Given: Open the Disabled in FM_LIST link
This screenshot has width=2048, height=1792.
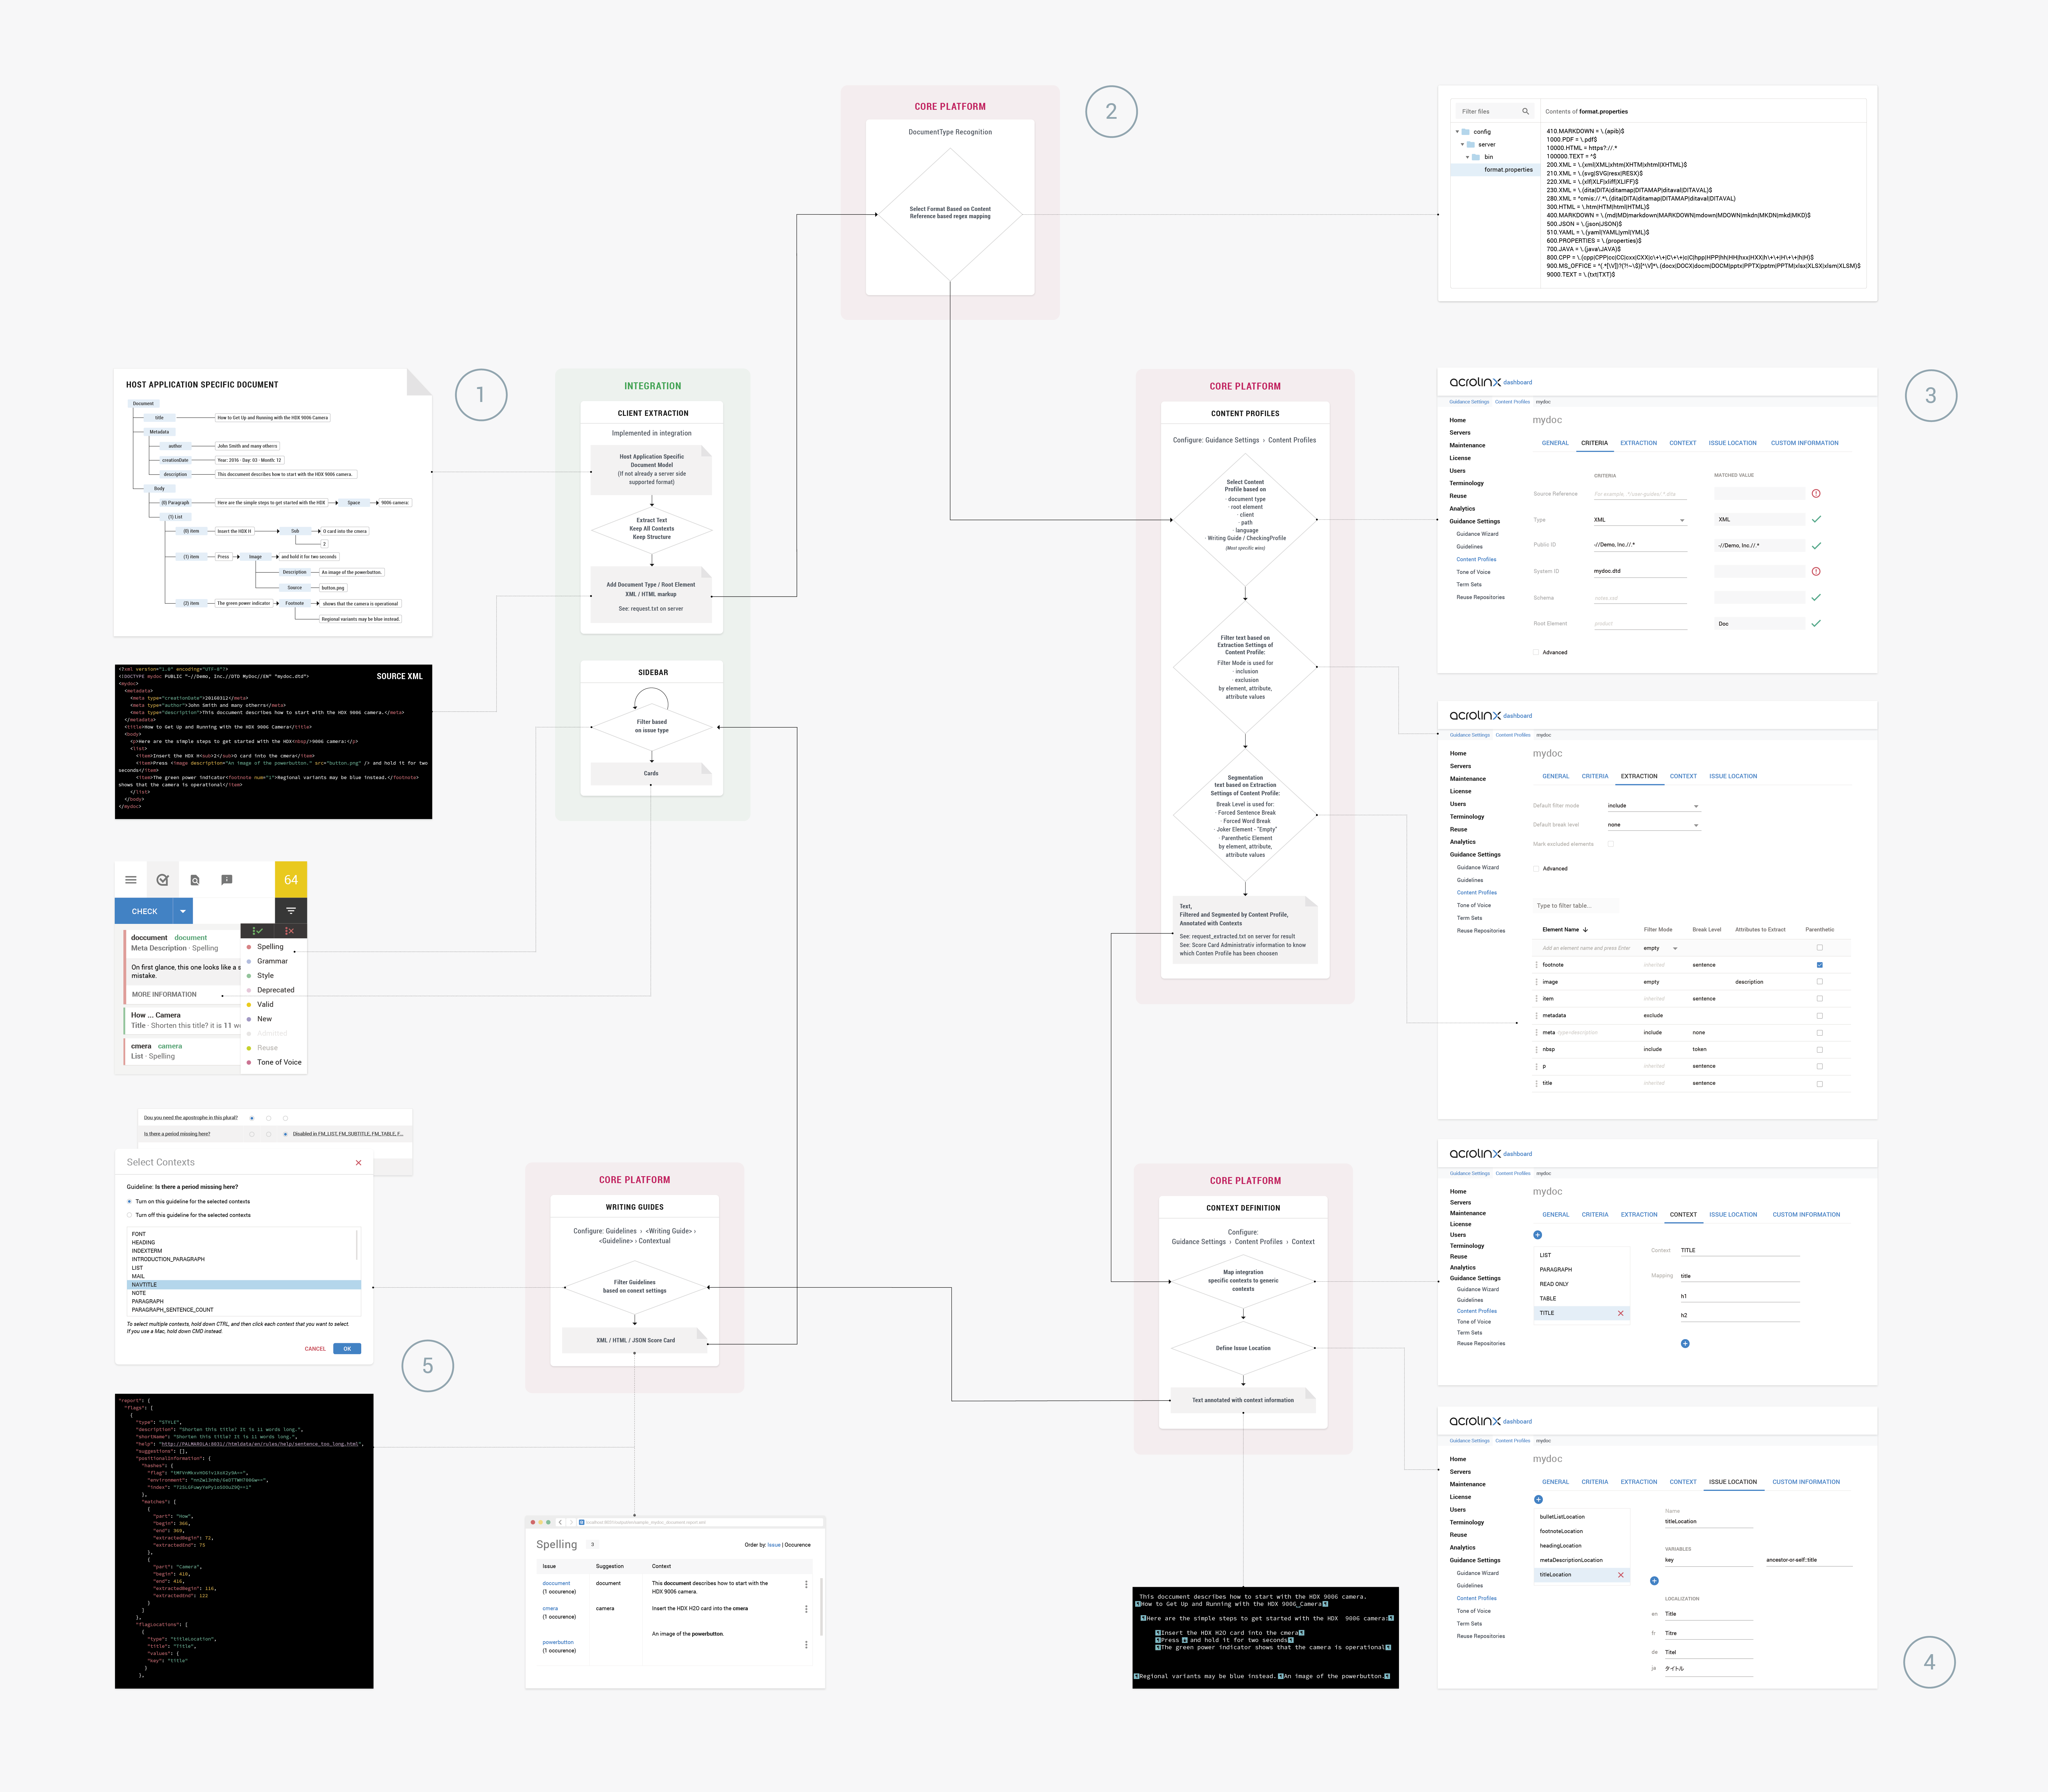Looking at the screenshot, I should coord(348,1134).
